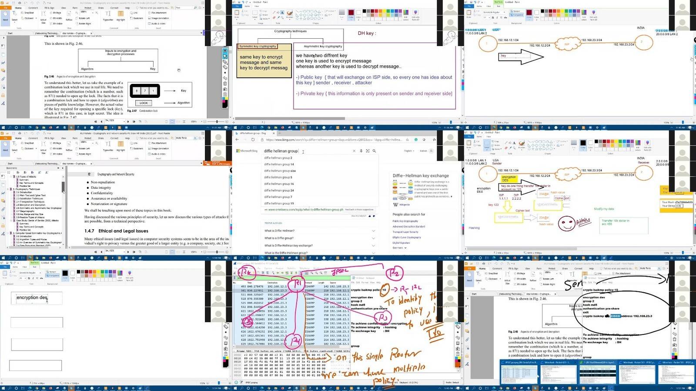Image resolution: width=696 pixels, height=391 pixels.
Task: Choose suggestion 'diffie hellman group 2' on Bing
Action: coord(278,158)
